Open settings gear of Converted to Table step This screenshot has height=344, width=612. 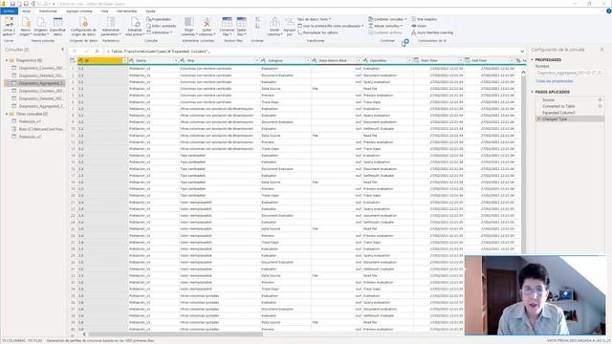pyautogui.click(x=601, y=106)
